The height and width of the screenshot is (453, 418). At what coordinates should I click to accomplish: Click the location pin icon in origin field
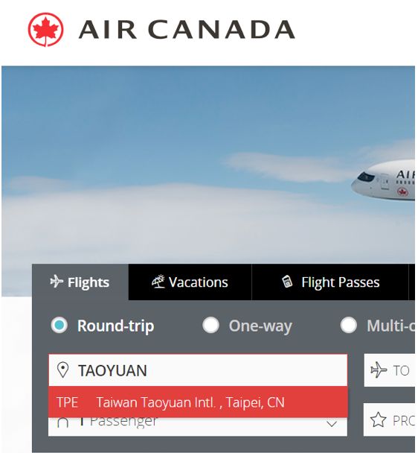click(x=62, y=370)
